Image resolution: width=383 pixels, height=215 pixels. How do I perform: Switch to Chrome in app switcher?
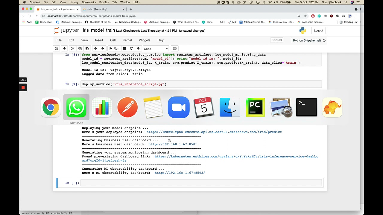click(x=51, y=107)
